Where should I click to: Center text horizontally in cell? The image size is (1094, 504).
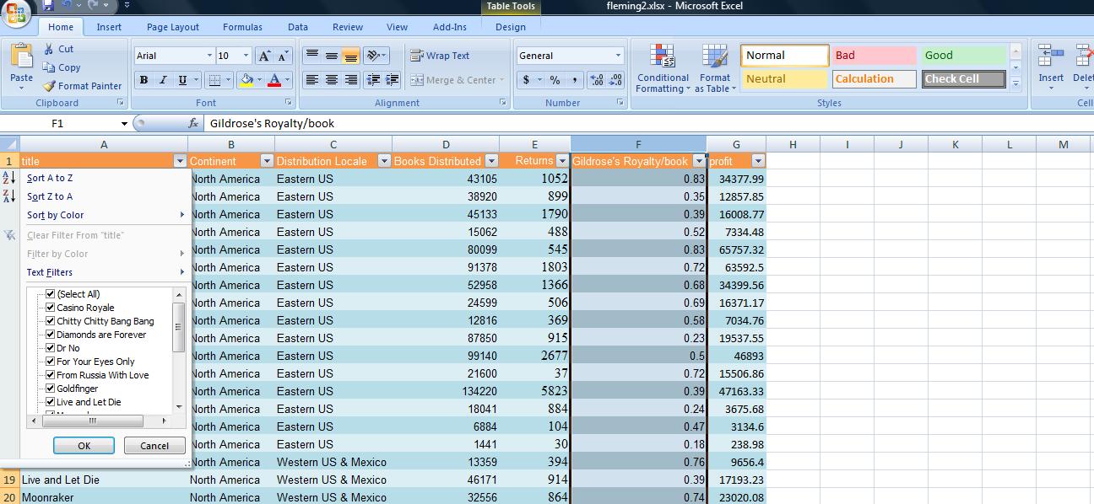331,80
